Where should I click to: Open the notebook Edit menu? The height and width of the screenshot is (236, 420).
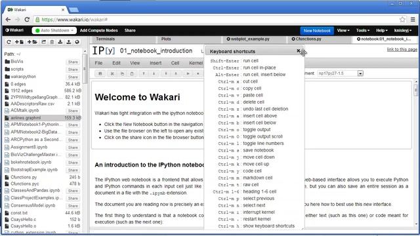[x=116, y=63]
